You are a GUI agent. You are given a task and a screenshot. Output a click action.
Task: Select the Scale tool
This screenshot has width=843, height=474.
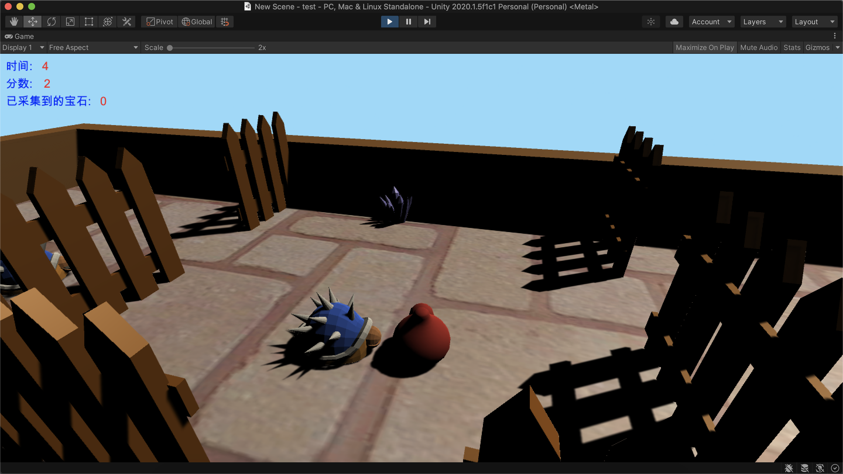click(70, 22)
